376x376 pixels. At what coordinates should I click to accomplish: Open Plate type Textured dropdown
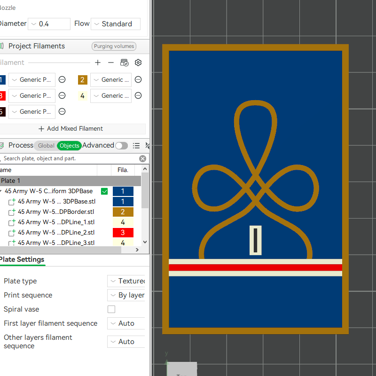[x=126, y=281]
